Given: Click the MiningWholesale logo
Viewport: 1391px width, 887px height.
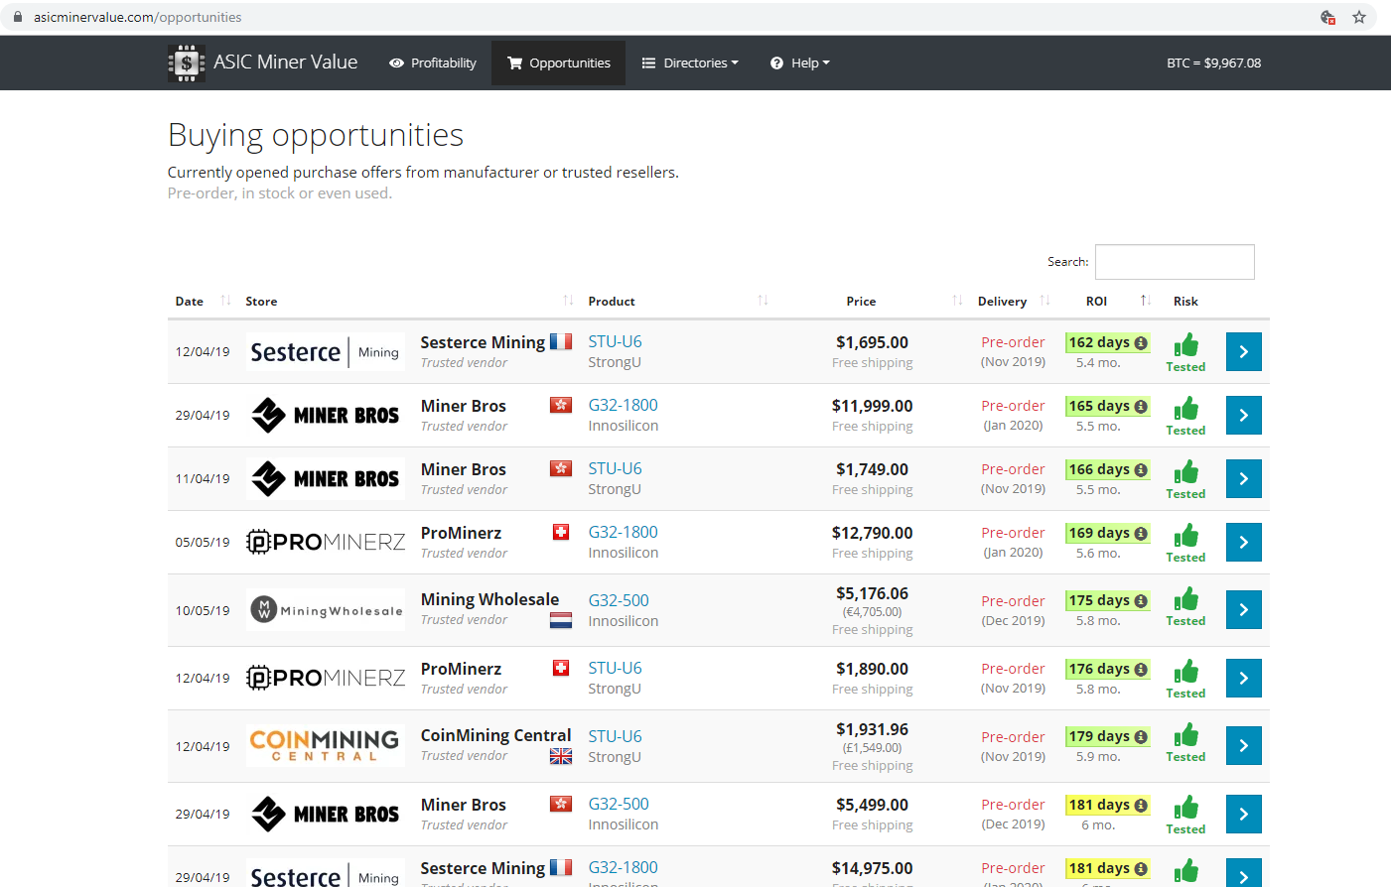Looking at the screenshot, I should 326,610.
